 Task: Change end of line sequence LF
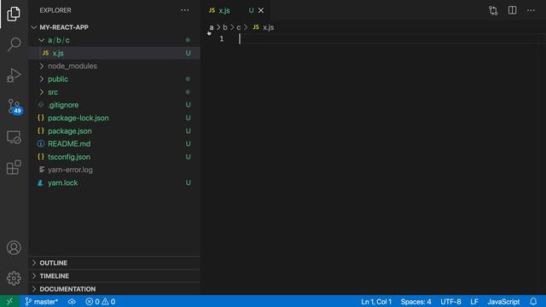point(474,301)
